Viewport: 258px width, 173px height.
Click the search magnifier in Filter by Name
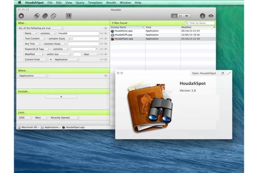(x=186, y=23)
